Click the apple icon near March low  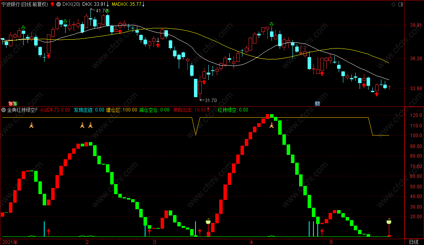[208, 221]
